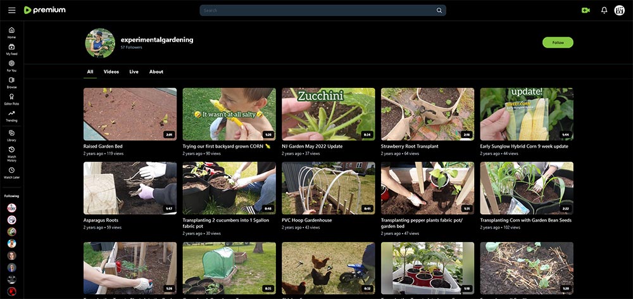Play the green mini greenhouse thumbnail
Image resolution: width=633 pixels, height=299 pixels.
(x=229, y=268)
